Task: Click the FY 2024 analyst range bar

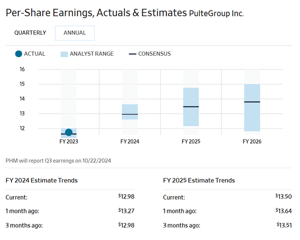Action: coord(130,109)
